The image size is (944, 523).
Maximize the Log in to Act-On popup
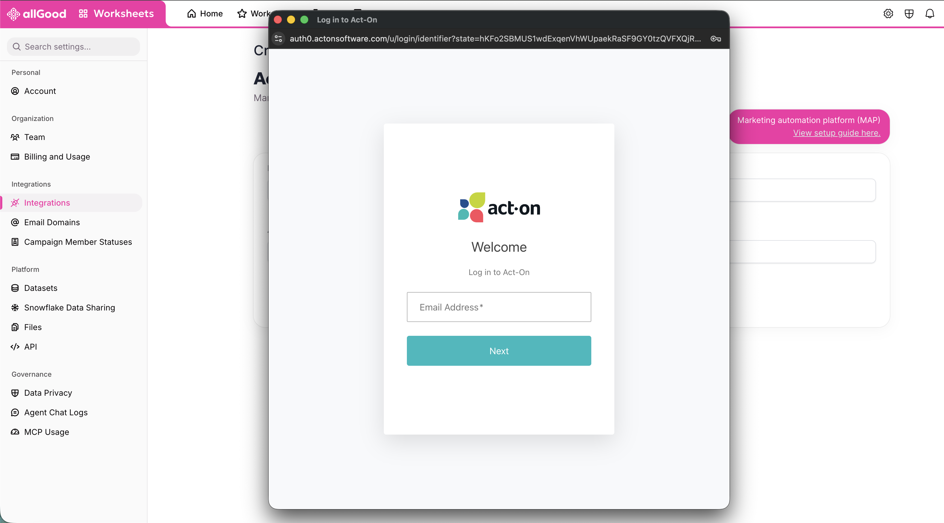coord(304,20)
